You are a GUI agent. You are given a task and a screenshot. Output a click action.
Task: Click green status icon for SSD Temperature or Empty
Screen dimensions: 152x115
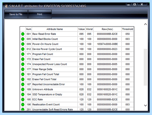click(23, 94)
